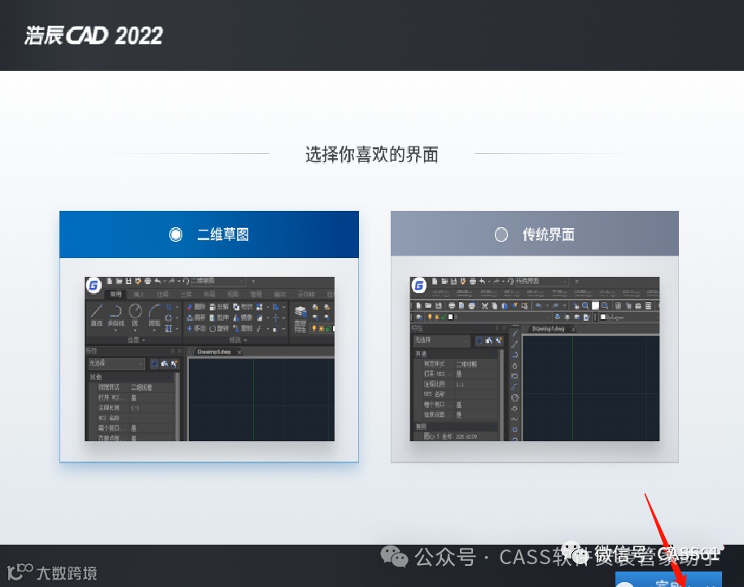Choose the 二维草图 interface preview thumbnail

point(209,359)
